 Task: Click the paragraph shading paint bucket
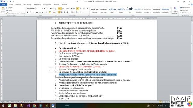pyautogui.click(x=76, y=12)
